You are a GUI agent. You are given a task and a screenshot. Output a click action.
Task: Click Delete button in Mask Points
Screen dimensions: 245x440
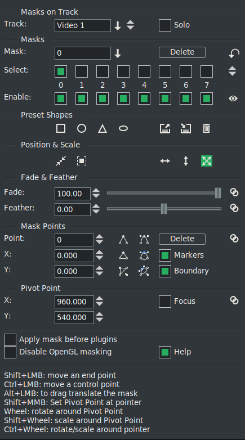[182, 239]
